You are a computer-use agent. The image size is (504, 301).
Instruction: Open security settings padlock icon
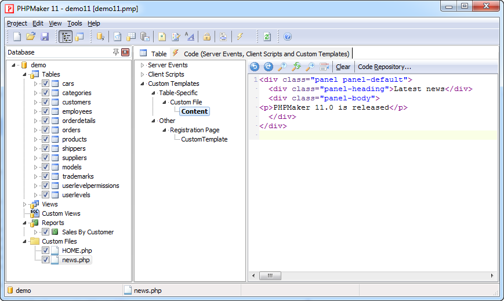point(206,37)
